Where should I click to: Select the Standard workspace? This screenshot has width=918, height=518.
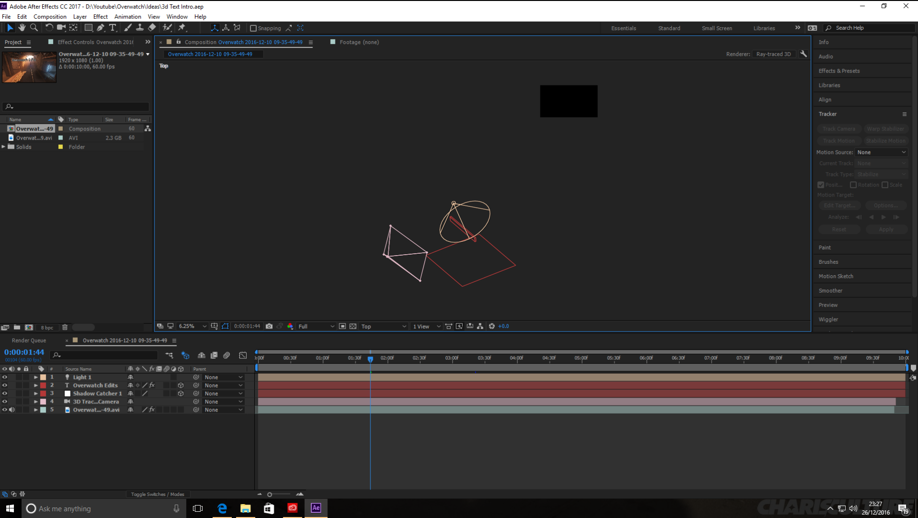[x=669, y=28]
